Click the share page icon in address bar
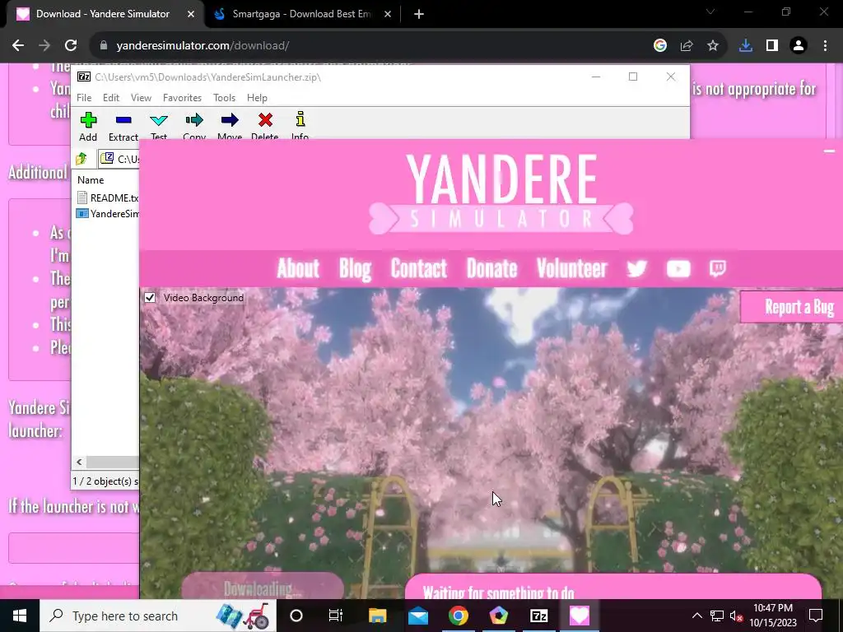843x632 pixels. coord(686,46)
